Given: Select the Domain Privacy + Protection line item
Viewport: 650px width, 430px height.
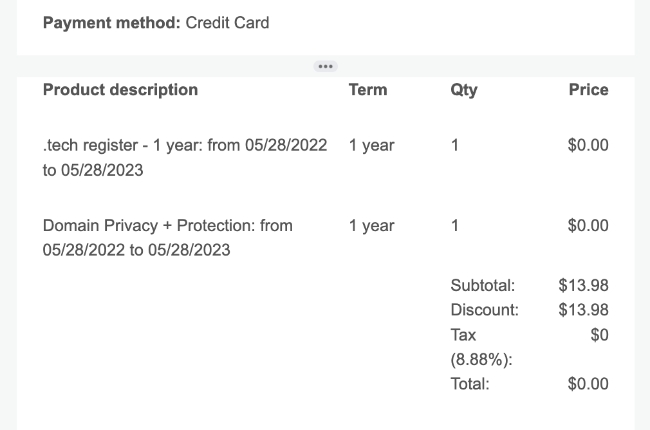Looking at the screenshot, I should [168, 238].
